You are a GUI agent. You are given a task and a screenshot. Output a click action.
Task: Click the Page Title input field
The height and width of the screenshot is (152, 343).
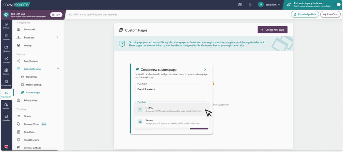click(x=171, y=89)
